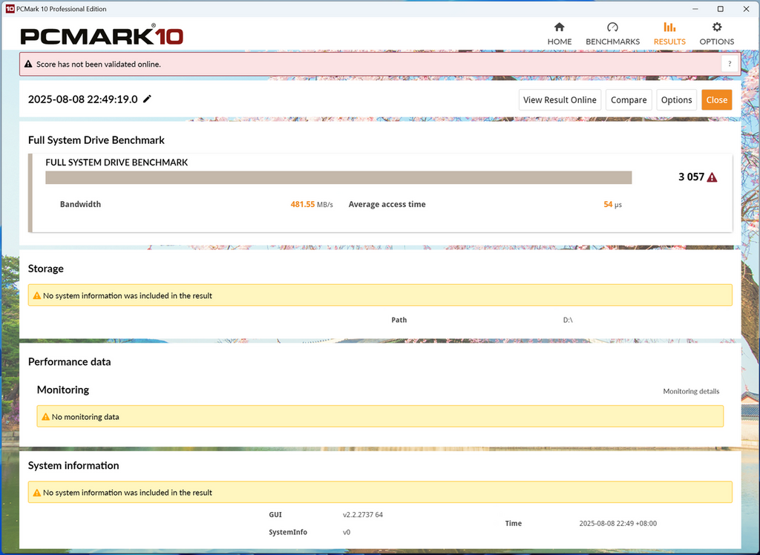Close the result with the orange Close button

tap(716, 100)
